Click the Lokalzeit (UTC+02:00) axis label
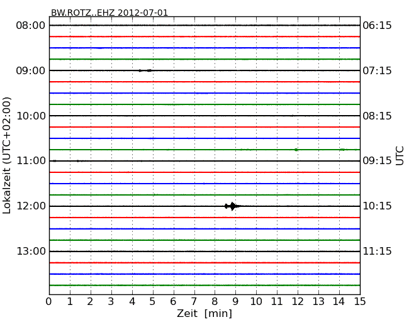Image resolution: width=409 pixels, height=327 pixels. click(7, 155)
